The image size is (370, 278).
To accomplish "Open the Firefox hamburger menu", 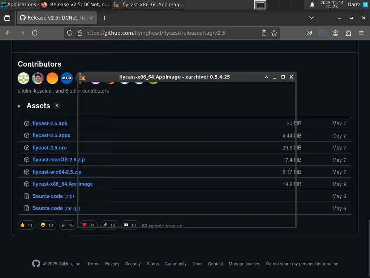I will pos(361,33).
